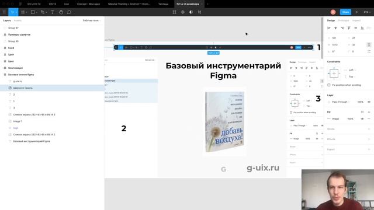This screenshot has height=210, width=374.
Task: Open new tab with plus button
Action: (207, 4)
